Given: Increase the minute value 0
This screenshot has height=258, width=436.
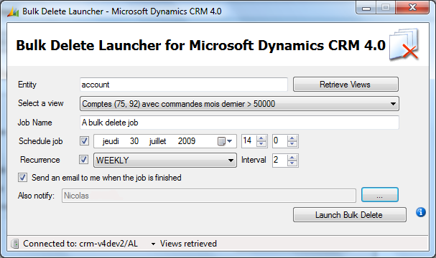Looking at the screenshot, I should [292, 138].
